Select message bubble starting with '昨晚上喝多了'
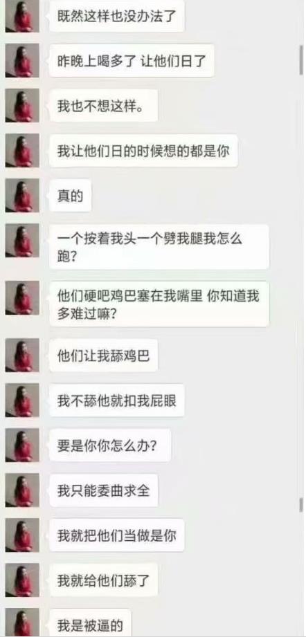This screenshot has height=637, width=306. coord(132,61)
